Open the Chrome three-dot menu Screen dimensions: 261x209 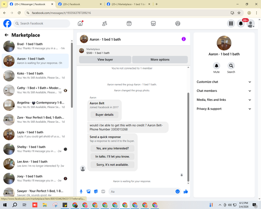click(x=256, y=13)
